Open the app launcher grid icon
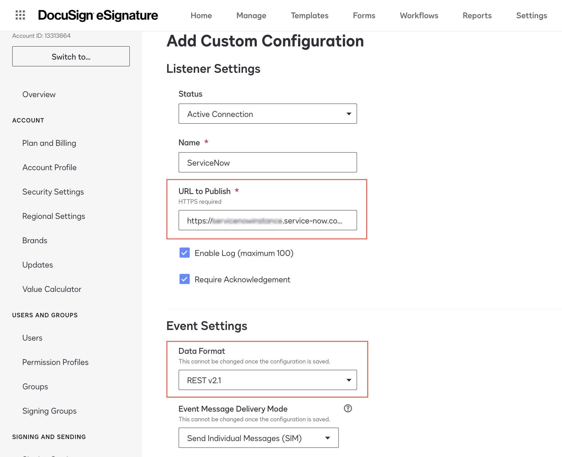Viewport: 562px width, 457px height. 20,15
